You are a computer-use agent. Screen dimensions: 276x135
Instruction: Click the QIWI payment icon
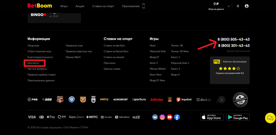click(62, 117)
